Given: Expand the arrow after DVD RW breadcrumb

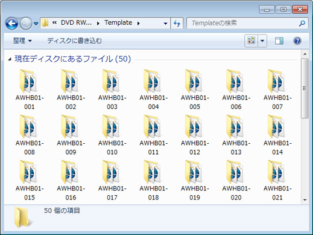Looking at the screenshot, I should pos(98,24).
